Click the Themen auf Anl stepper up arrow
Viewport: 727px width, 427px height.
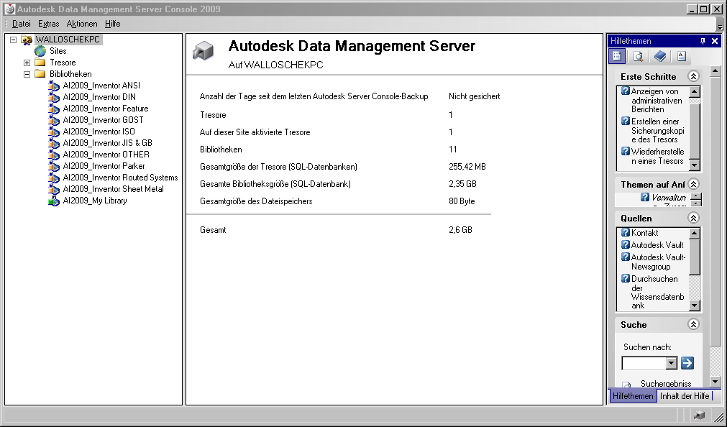pyautogui.click(x=696, y=196)
